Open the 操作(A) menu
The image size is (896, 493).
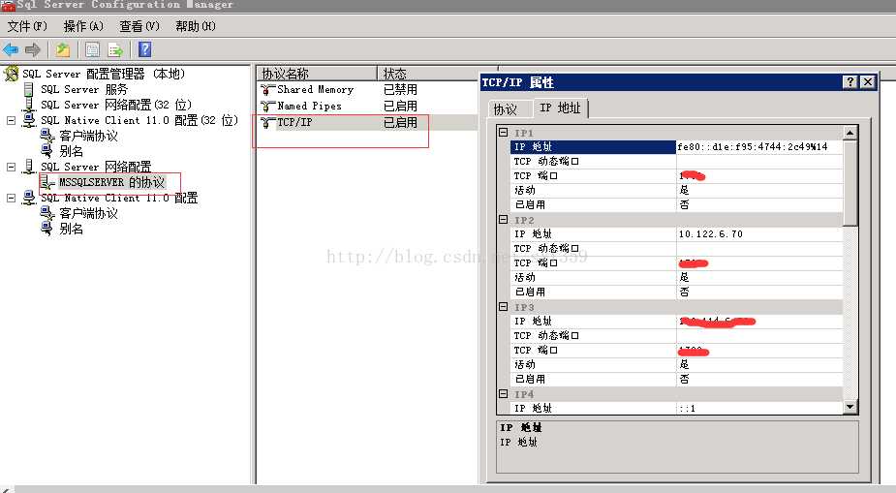(83, 26)
